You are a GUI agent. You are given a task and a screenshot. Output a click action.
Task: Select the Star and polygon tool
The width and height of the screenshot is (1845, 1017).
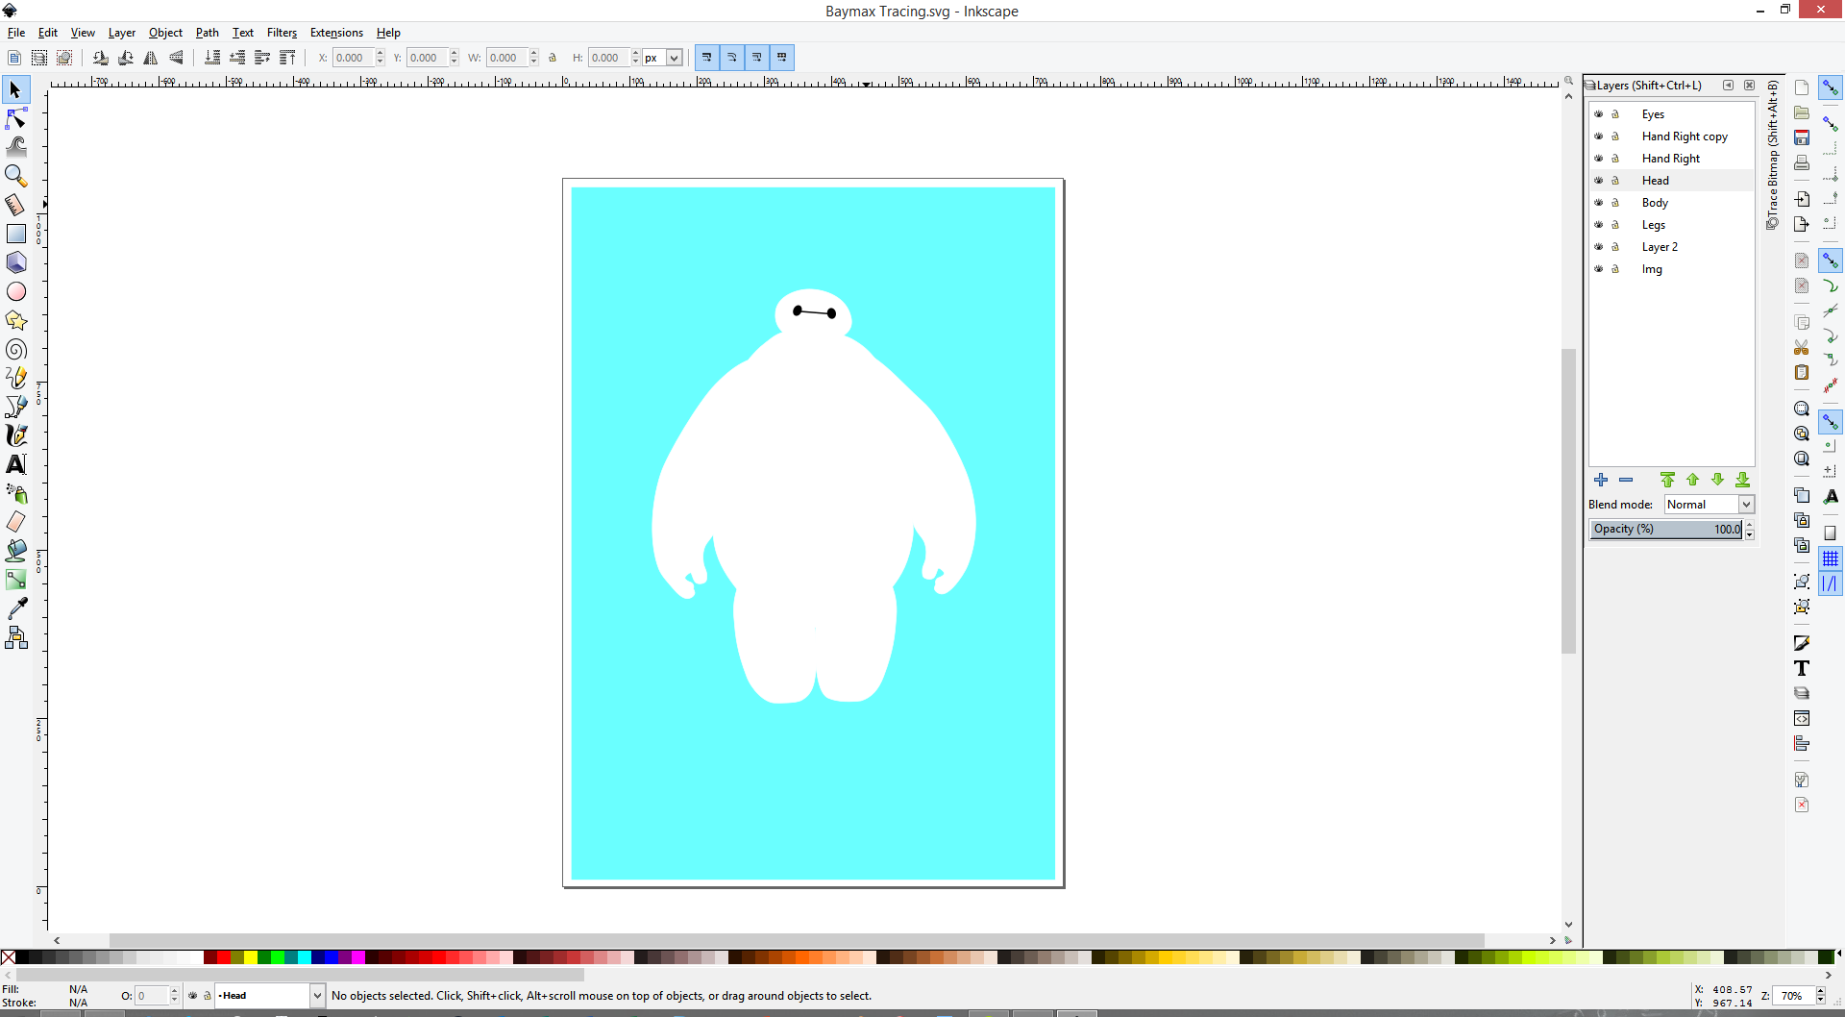[x=15, y=320]
